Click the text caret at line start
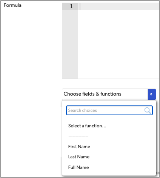This screenshot has width=160, height=178. [80, 6]
